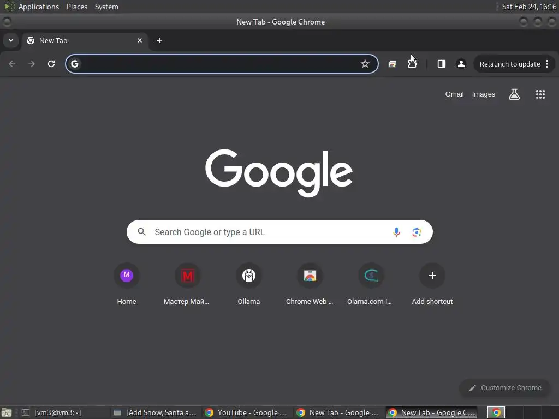
Task: Close the New Tab tab
Action: tap(140, 40)
